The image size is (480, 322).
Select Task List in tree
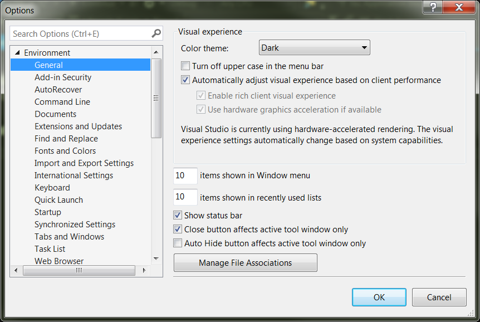pyautogui.click(x=50, y=249)
